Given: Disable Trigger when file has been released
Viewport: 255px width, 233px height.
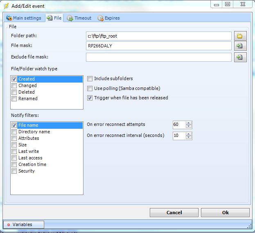Looking at the screenshot, I should pos(90,98).
